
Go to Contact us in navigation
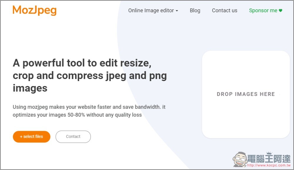(224, 11)
